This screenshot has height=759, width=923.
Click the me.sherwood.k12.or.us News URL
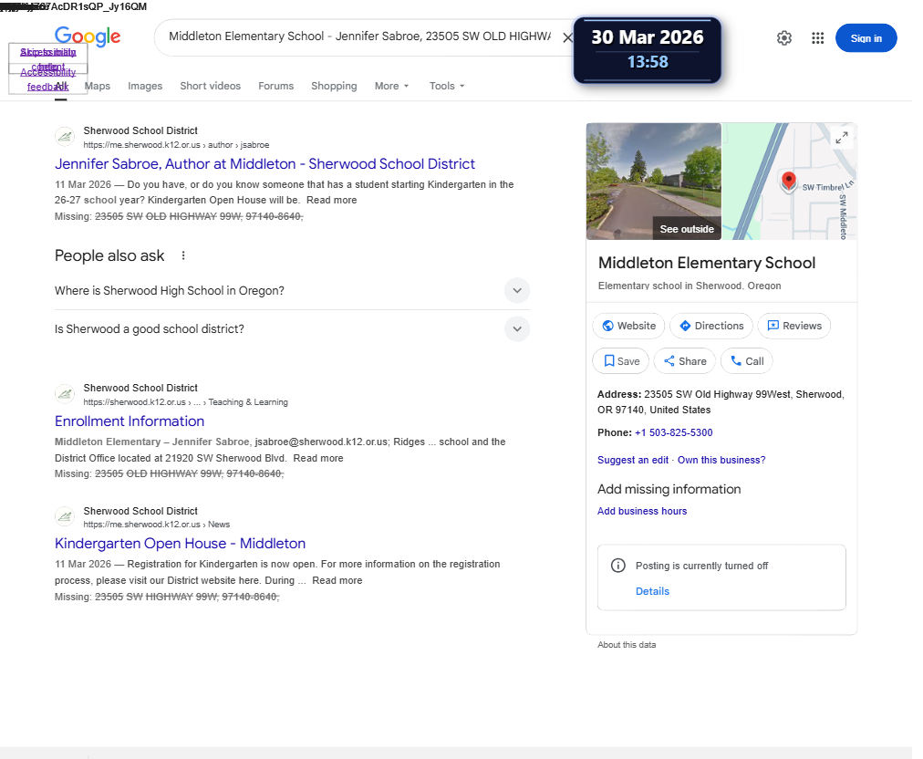(x=157, y=525)
